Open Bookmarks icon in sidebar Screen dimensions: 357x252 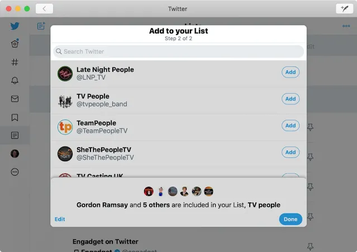pyautogui.click(x=15, y=117)
